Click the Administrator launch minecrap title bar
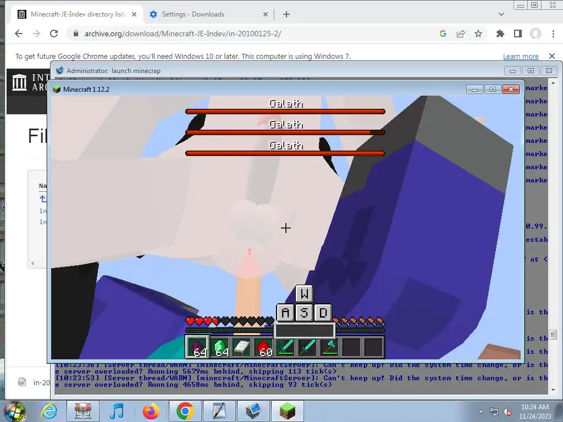 (x=280, y=71)
